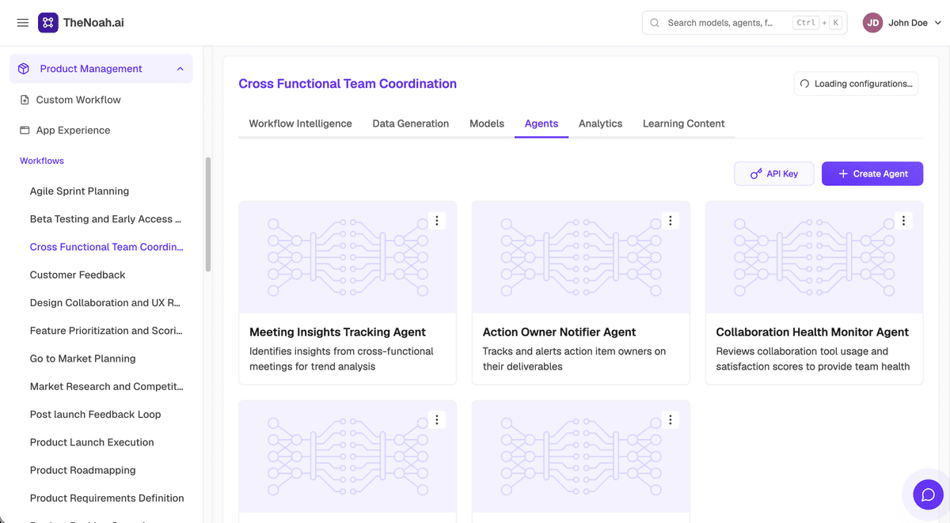Switch to Data Generation tab
The width and height of the screenshot is (950, 523).
411,123
